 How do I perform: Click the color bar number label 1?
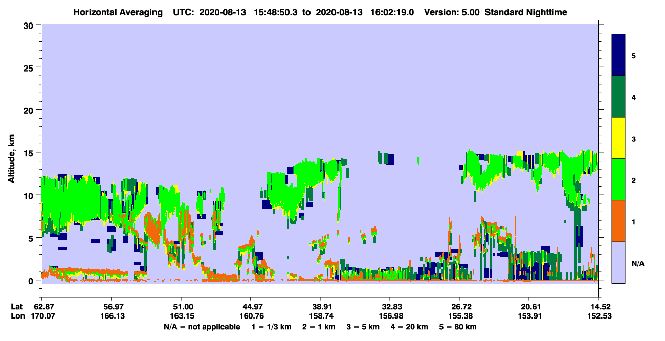634,221
